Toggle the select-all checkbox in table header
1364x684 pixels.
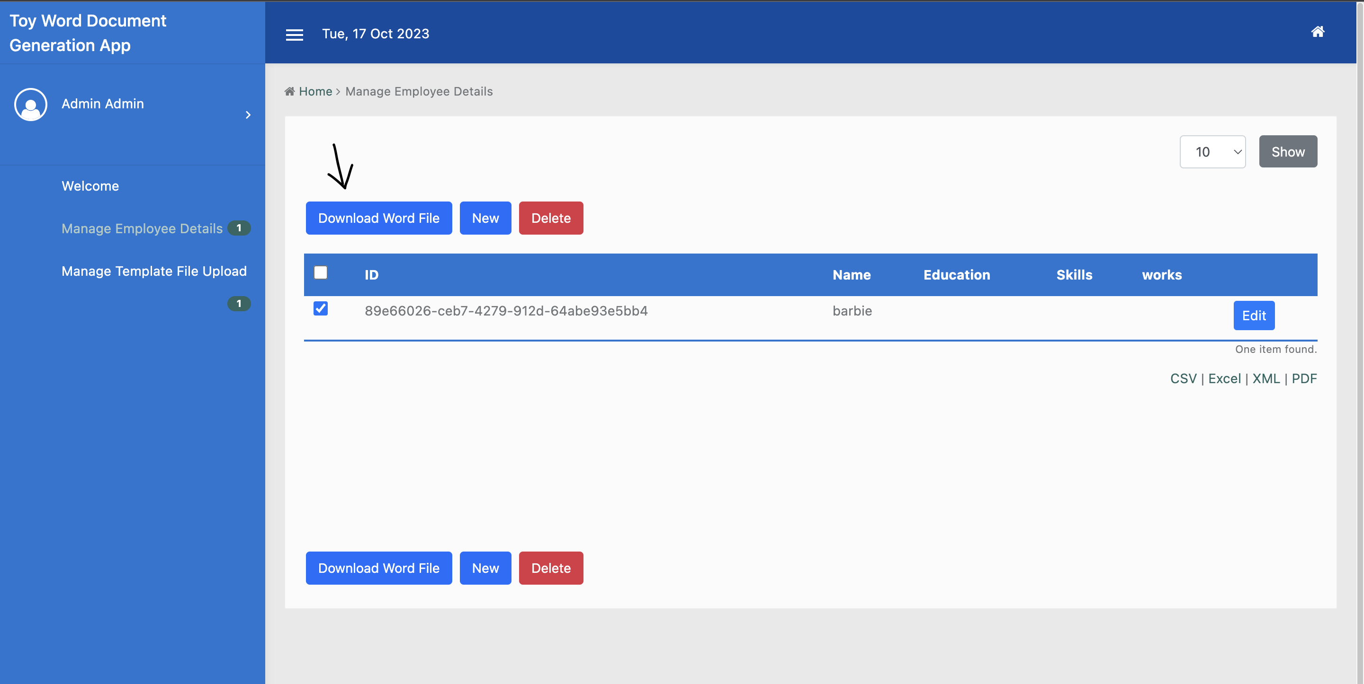pyautogui.click(x=320, y=272)
